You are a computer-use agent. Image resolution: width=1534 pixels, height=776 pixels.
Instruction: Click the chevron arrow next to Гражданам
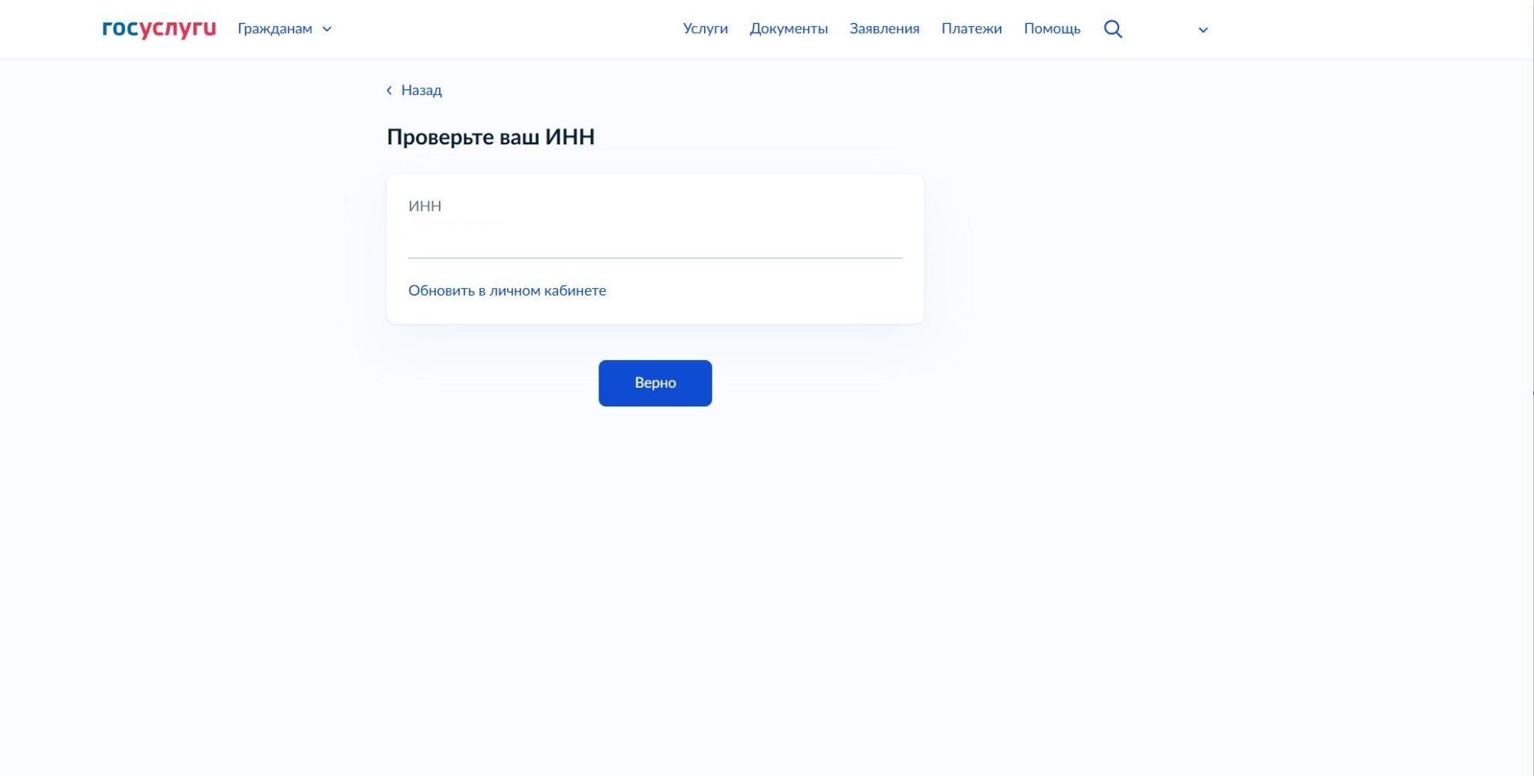click(327, 29)
